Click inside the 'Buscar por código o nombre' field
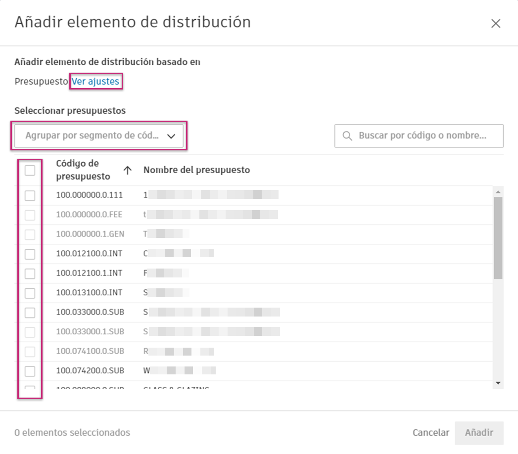Image resolution: width=518 pixels, height=454 pixels. point(421,136)
